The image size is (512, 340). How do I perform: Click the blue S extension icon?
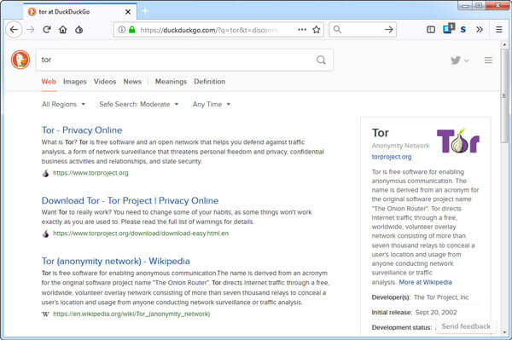click(463, 30)
